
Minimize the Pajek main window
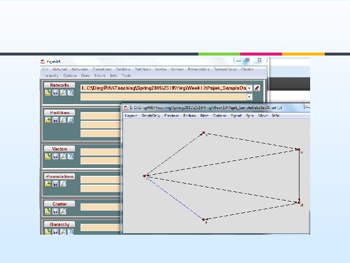coord(238,60)
